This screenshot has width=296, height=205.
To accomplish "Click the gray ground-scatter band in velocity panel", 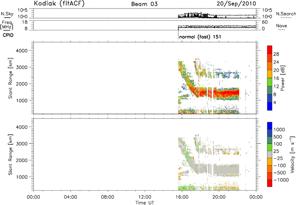I will pyautogui.click(x=226, y=170).
